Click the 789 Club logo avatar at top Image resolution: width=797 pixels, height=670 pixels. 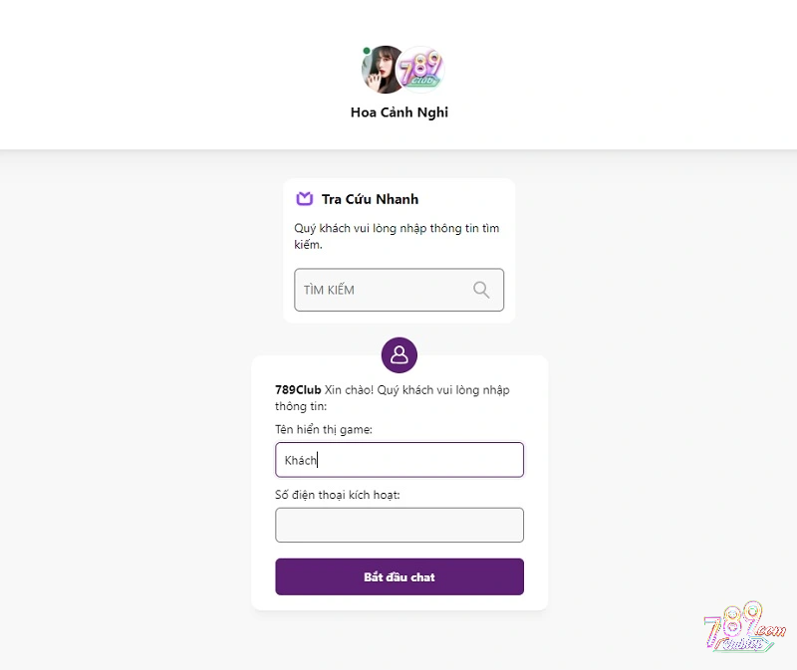(x=420, y=69)
